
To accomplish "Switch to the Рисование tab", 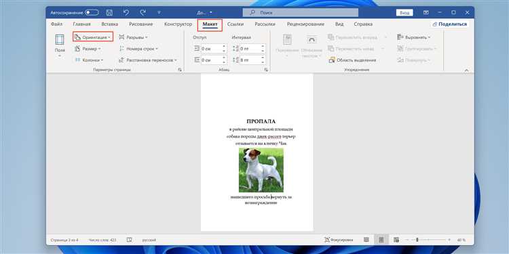I will tap(141, 24).
